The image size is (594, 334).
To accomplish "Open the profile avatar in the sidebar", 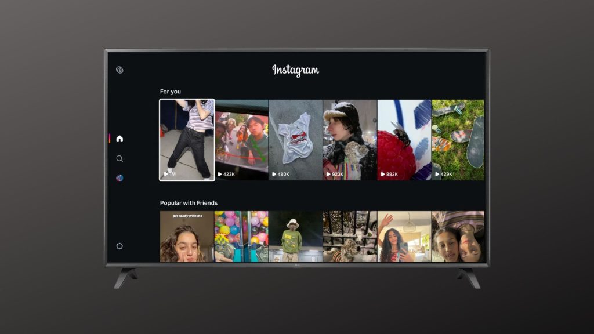I will [x=119, y=178].
